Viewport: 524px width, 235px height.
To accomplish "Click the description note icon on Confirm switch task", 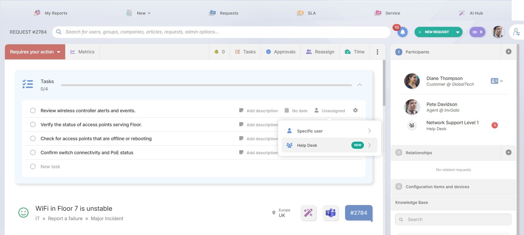I will click(x=241, y=152).
